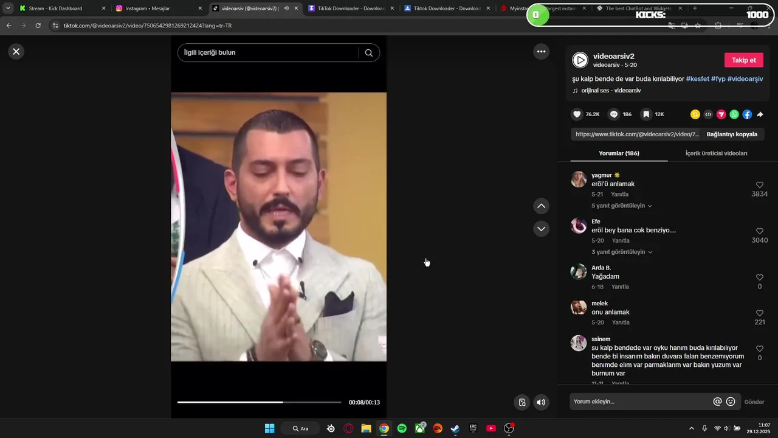Viewport: 778px width, 438px height.
Task: Open the #kesfet hashtag link
Action: click(x=697, y=79)
